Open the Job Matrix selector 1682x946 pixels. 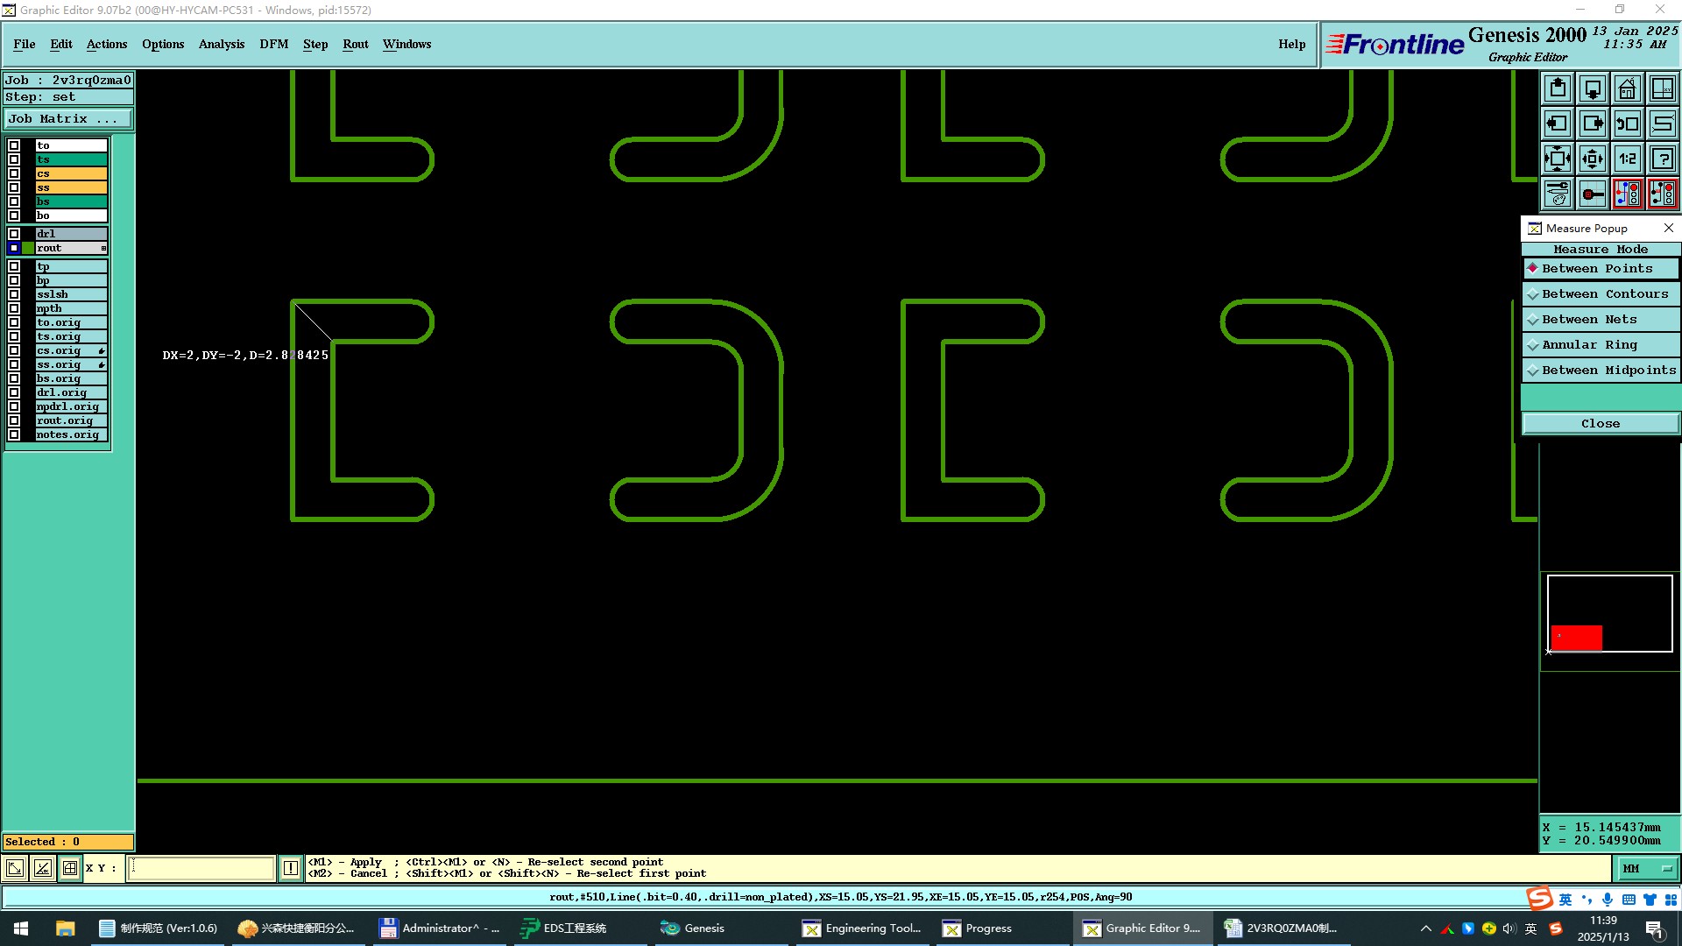coord(67,119)
